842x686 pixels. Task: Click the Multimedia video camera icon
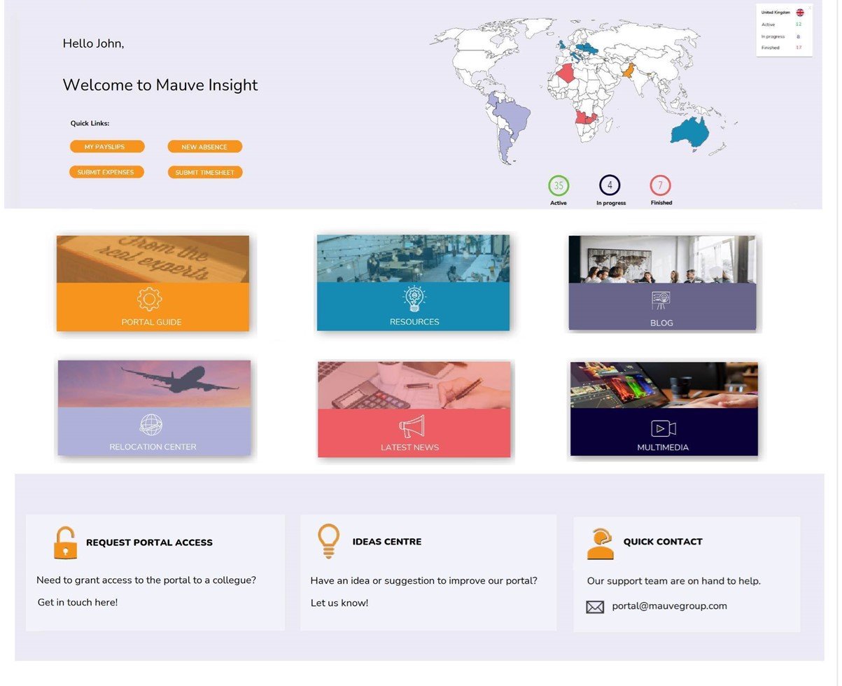coord(663,428)
